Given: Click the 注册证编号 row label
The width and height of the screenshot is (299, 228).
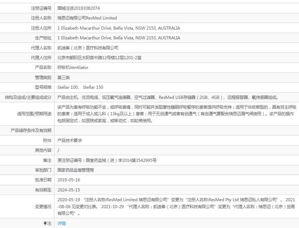Looking at the screenshot, I should pyautogui.click(x=41, y=8).
